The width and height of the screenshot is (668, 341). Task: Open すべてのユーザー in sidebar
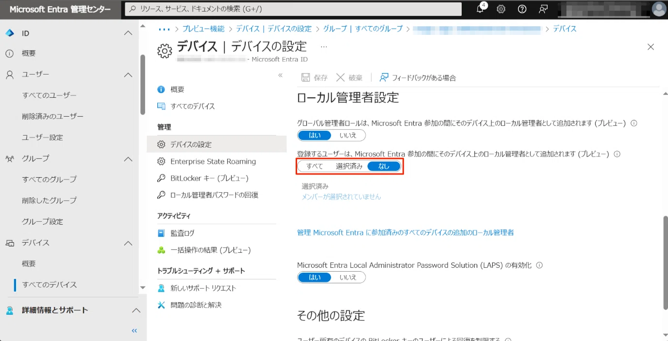(x=50, y=95)
